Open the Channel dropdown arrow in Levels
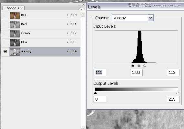The height and width of the screenshot is (129, 184). pyautogui.click(x=150, y=18)
